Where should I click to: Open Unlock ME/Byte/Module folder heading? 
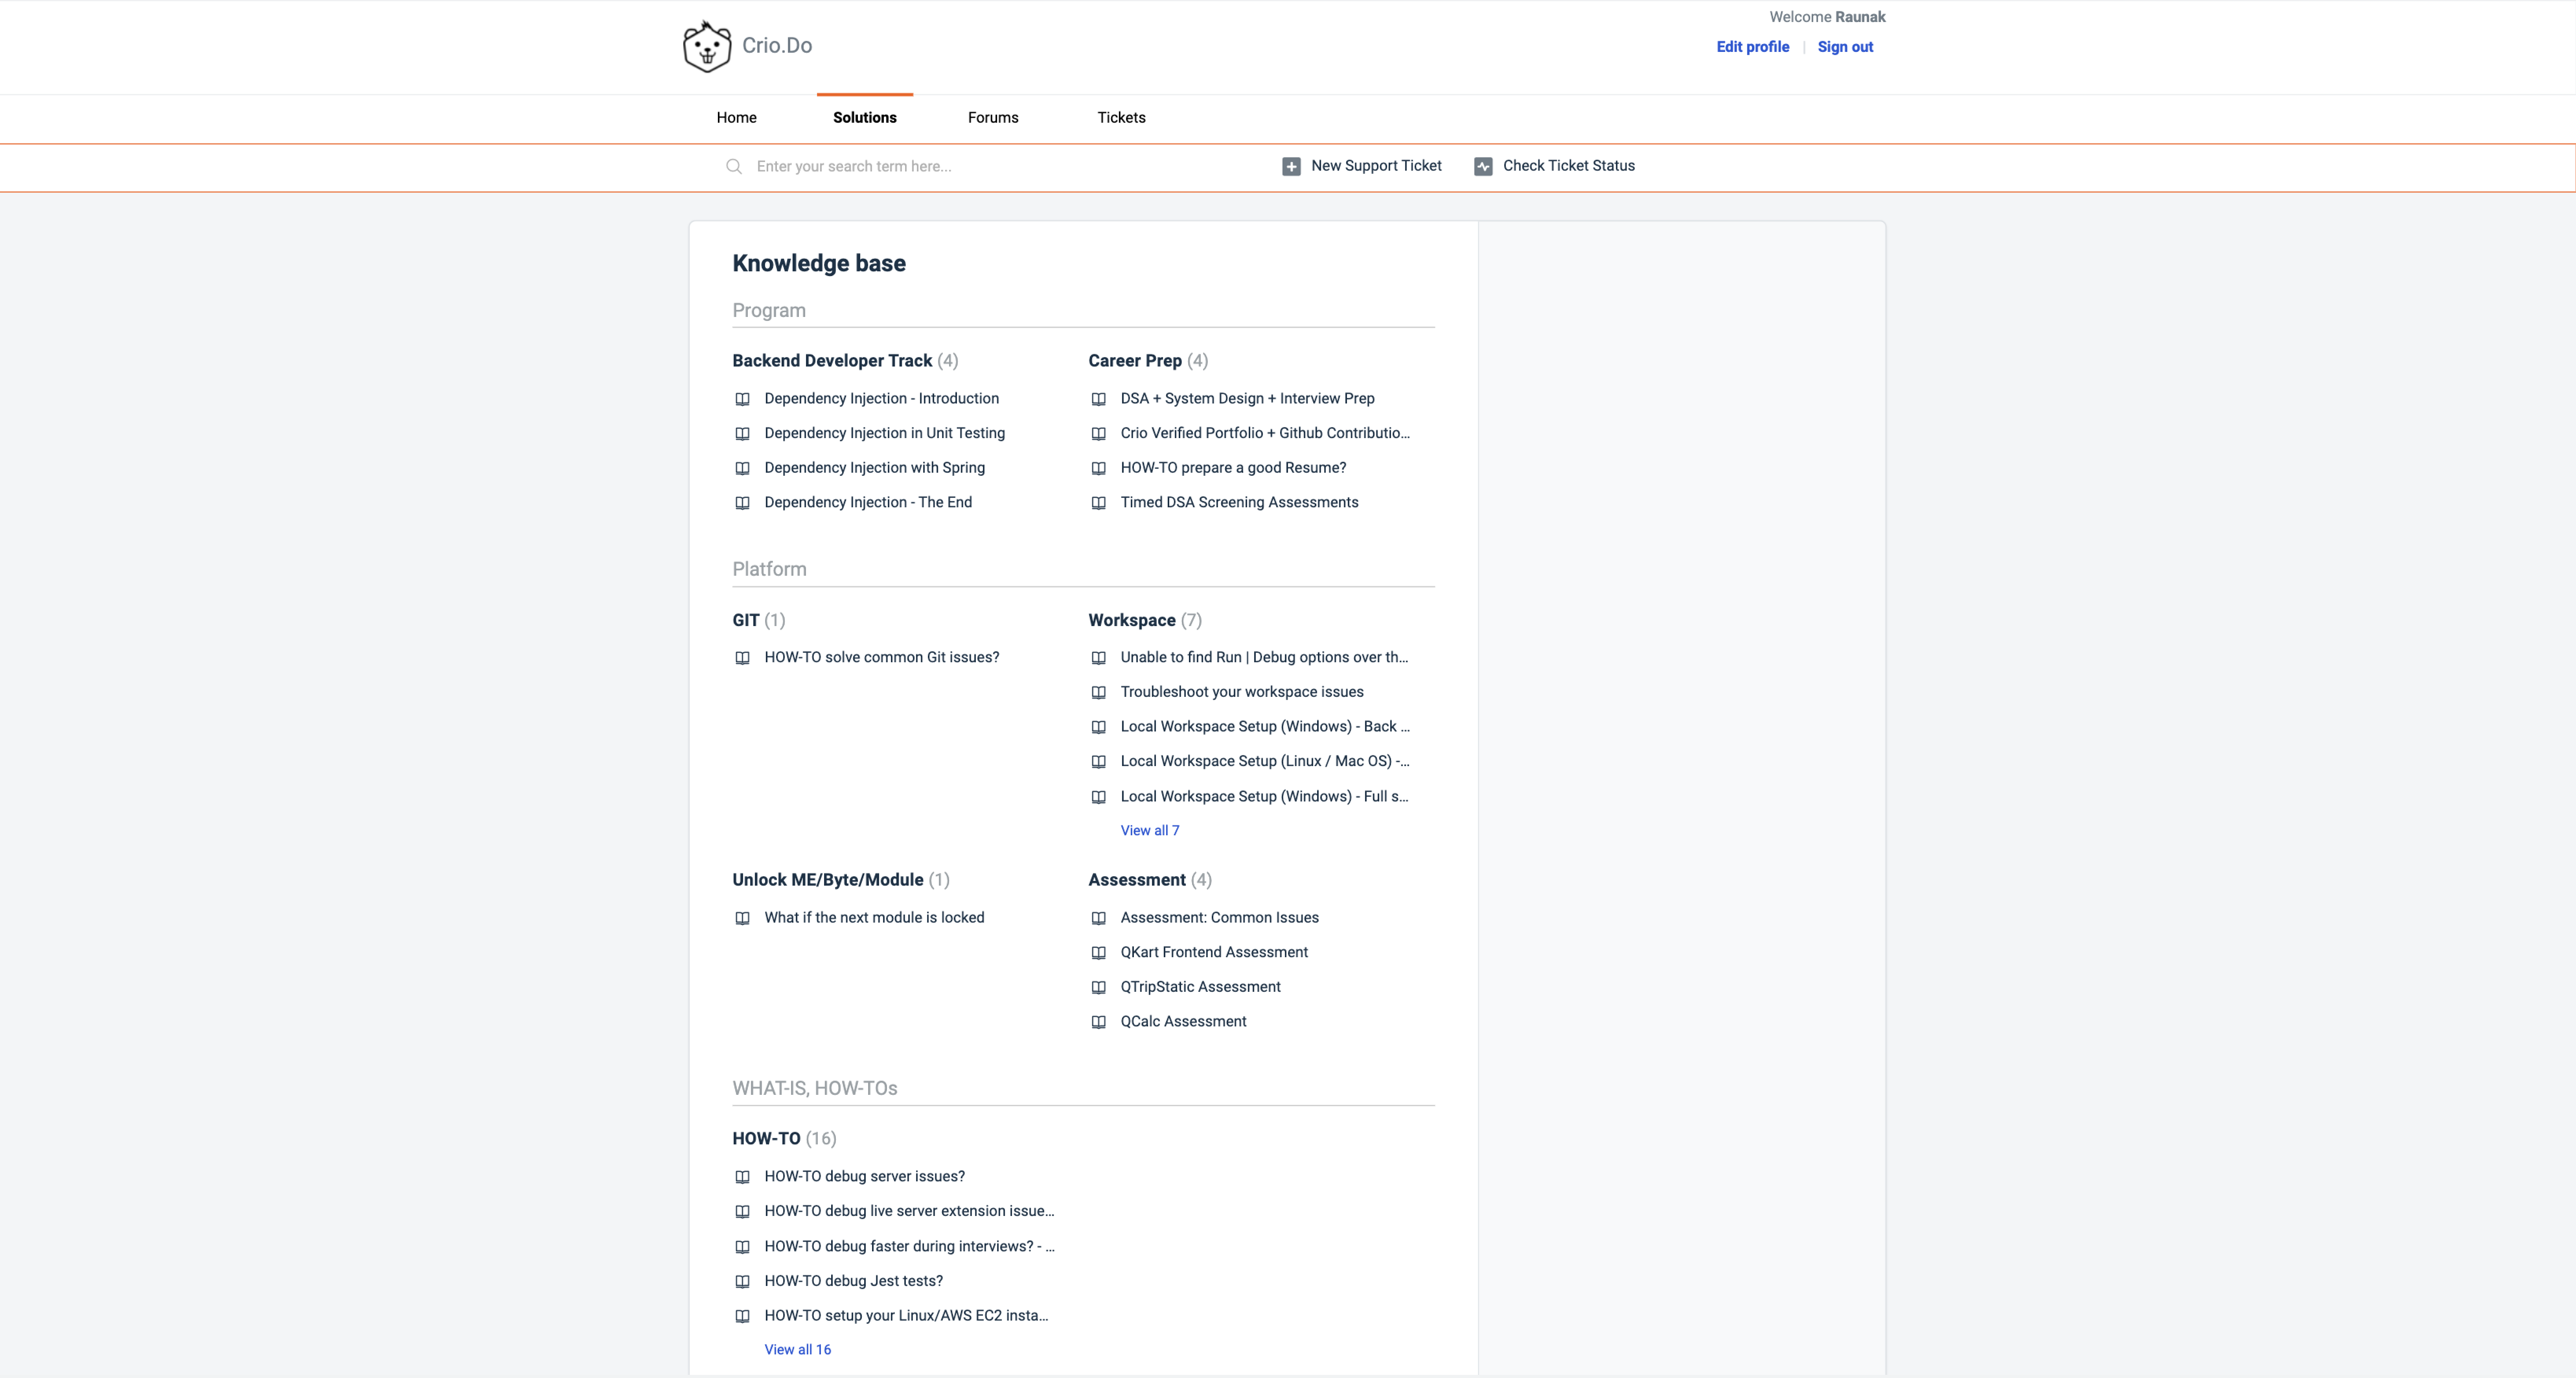tap(828, 880)
